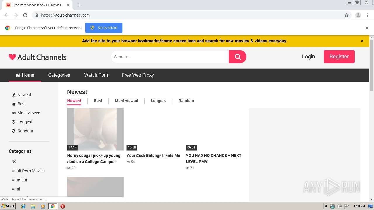Open Categories in the navigation bar
This screenshot has height=210, width=374.
59,75
